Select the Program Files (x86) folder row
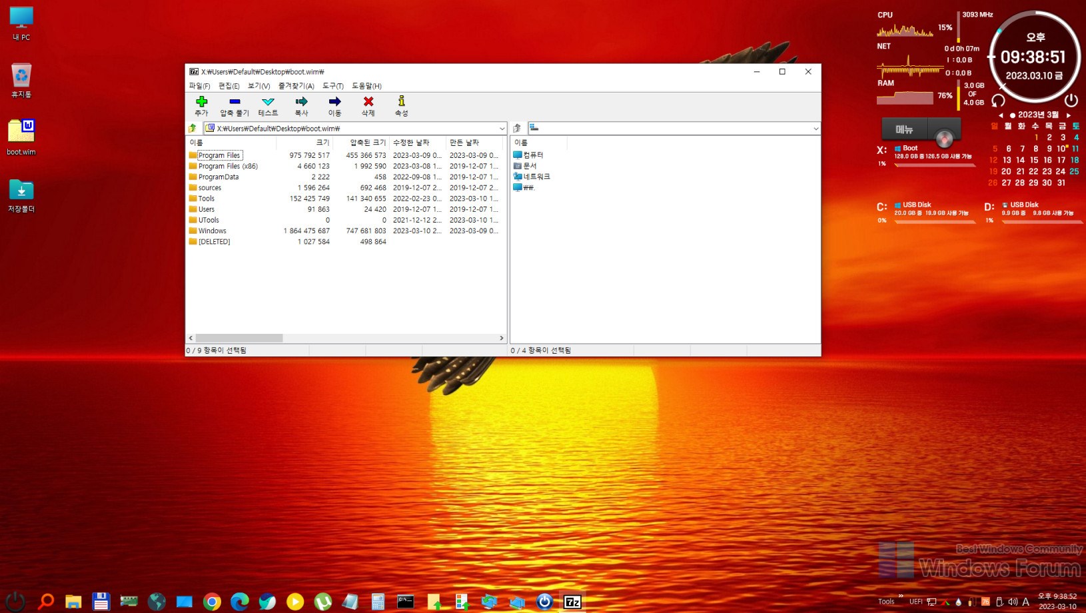1086x613 pixels. click(345, 166)
